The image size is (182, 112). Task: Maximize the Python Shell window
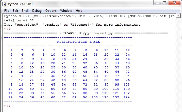[x=165, y=3]
